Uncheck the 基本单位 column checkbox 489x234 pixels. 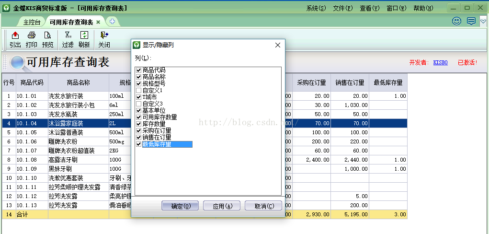(x=139, y=111)
